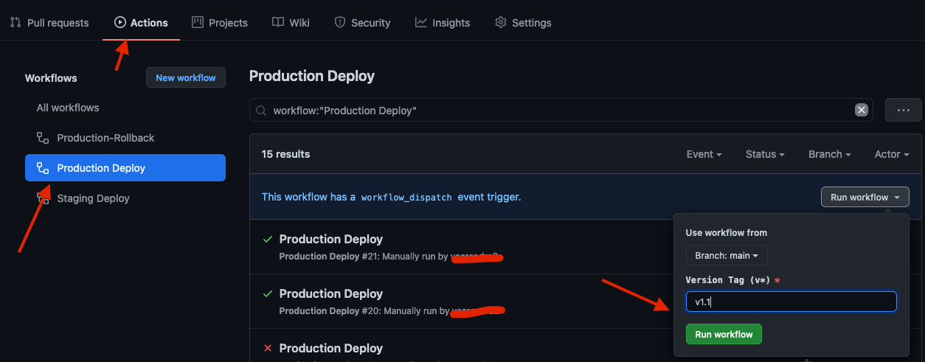Expand the Status filter dropdown

coord(765,154)
